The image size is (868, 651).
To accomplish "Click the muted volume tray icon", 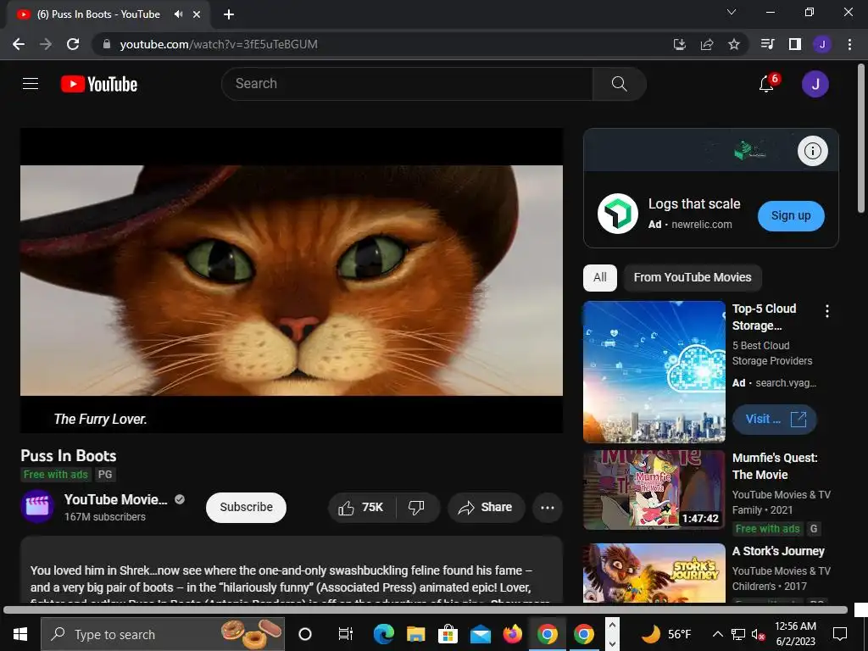I will pyautogui.click(x=757, y=634).
